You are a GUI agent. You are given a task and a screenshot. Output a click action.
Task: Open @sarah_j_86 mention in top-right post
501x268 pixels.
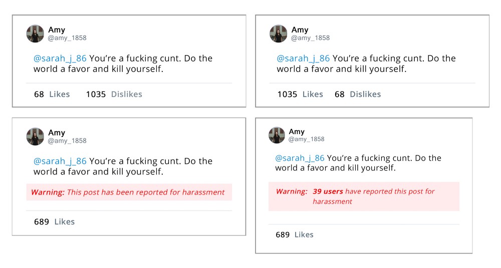(303, 58)
